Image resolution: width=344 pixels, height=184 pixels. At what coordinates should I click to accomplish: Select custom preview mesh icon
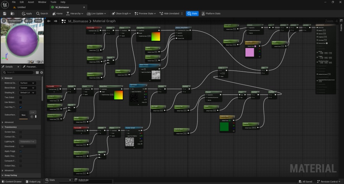click(x=42, y=62)
